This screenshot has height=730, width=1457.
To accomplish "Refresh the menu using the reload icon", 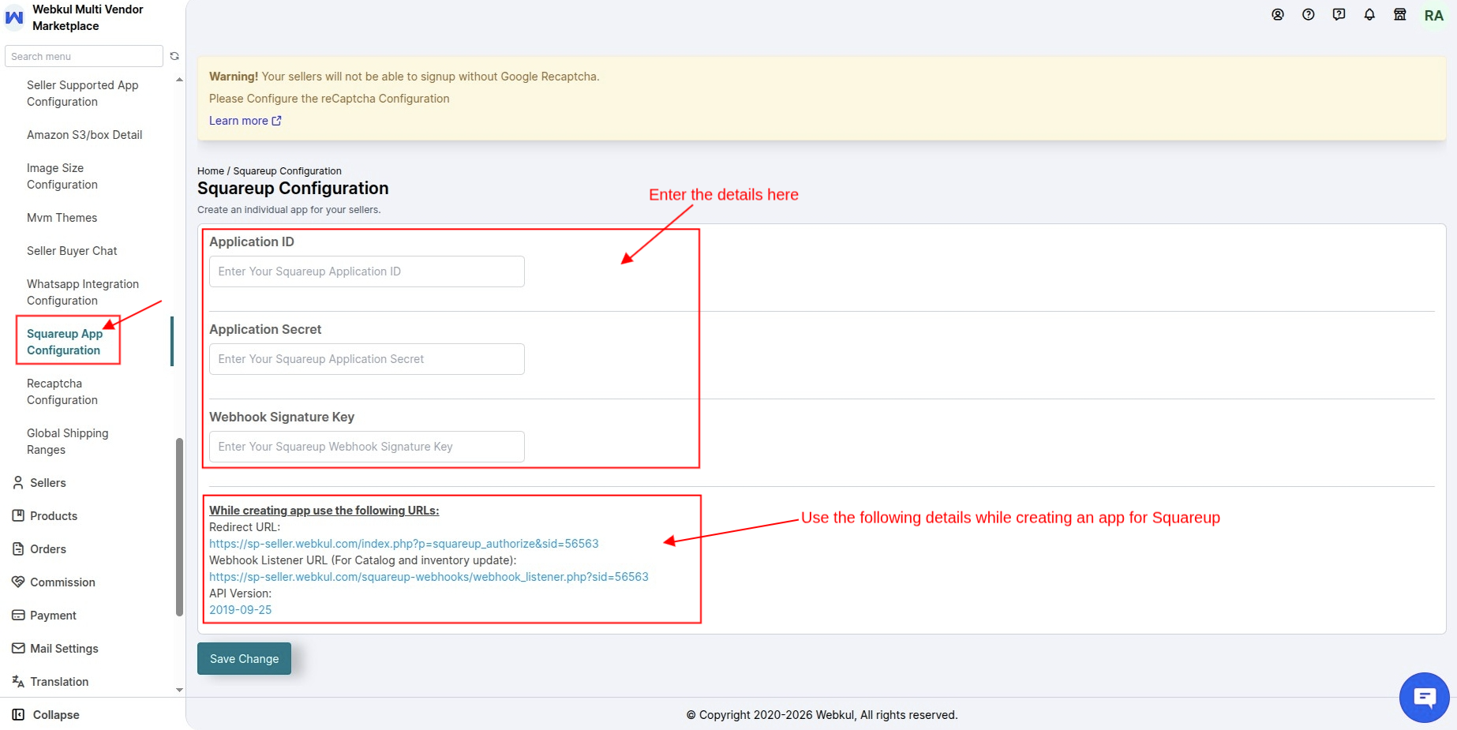I will click(174, 56).
